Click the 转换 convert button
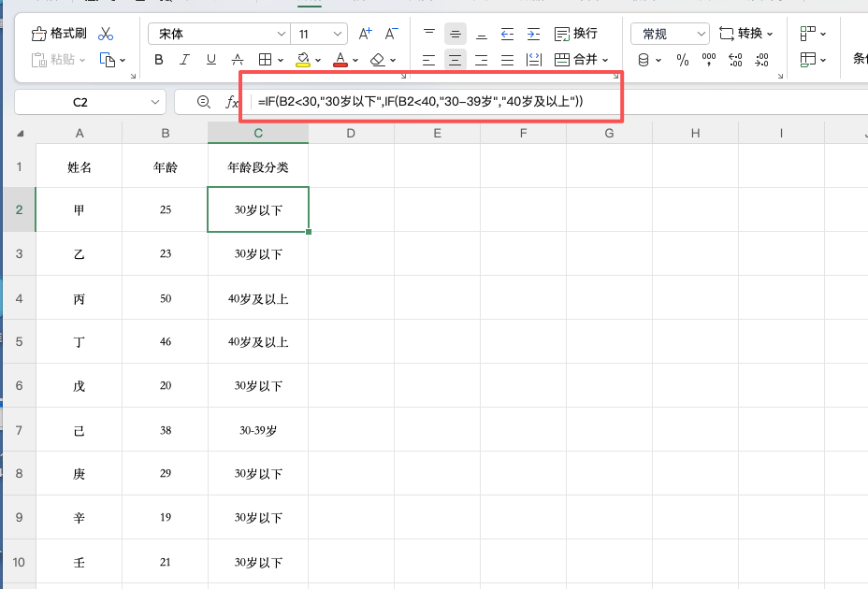Image resolution: width=868 pixels, height=589 pixels. coord(745,34)
